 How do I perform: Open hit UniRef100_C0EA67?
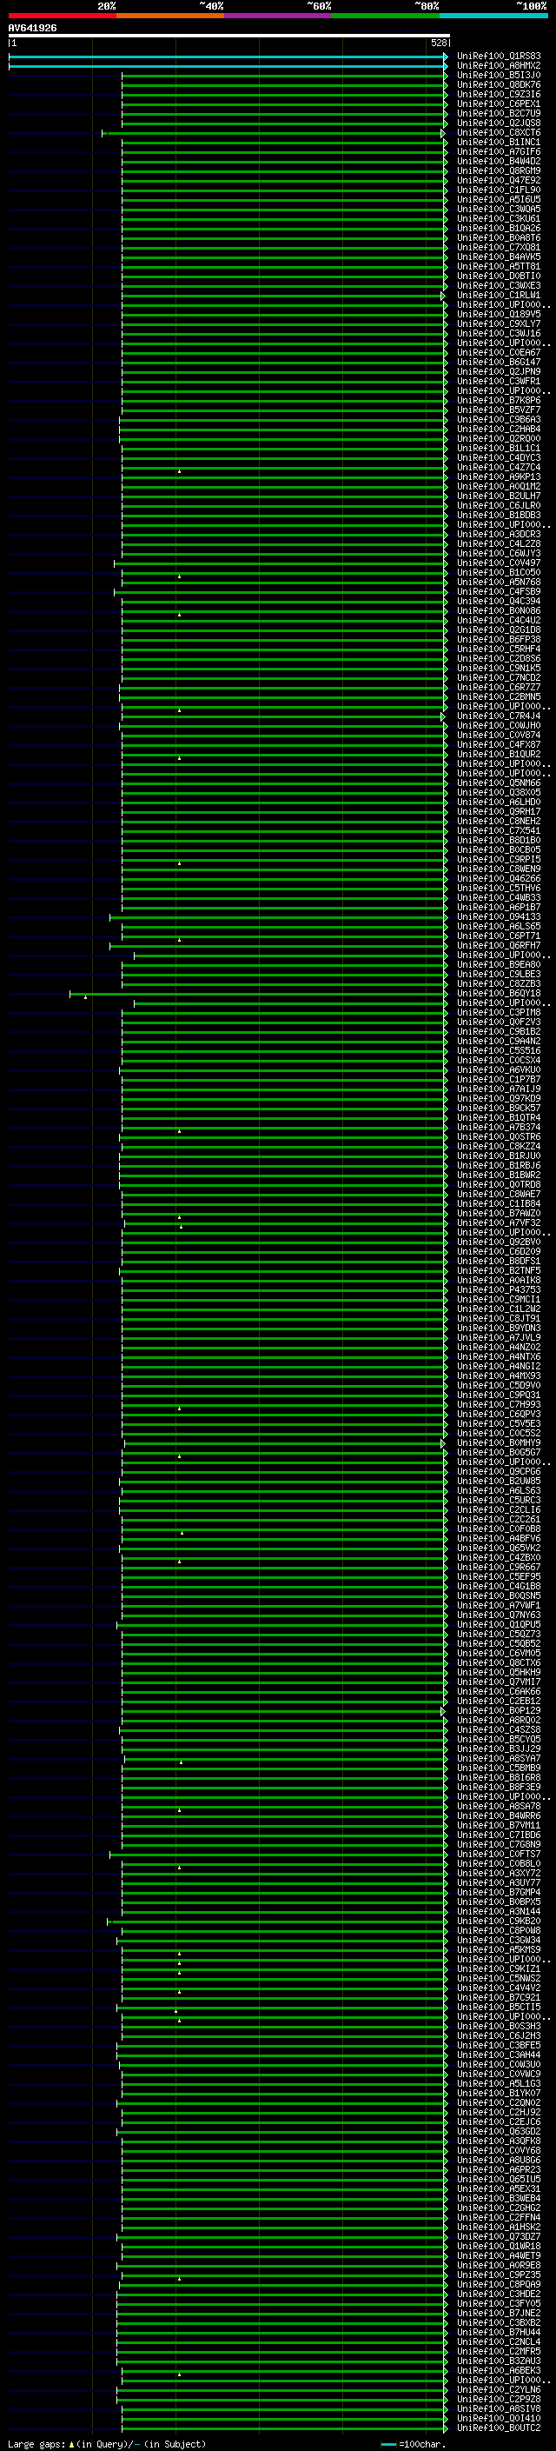point(499,352)
